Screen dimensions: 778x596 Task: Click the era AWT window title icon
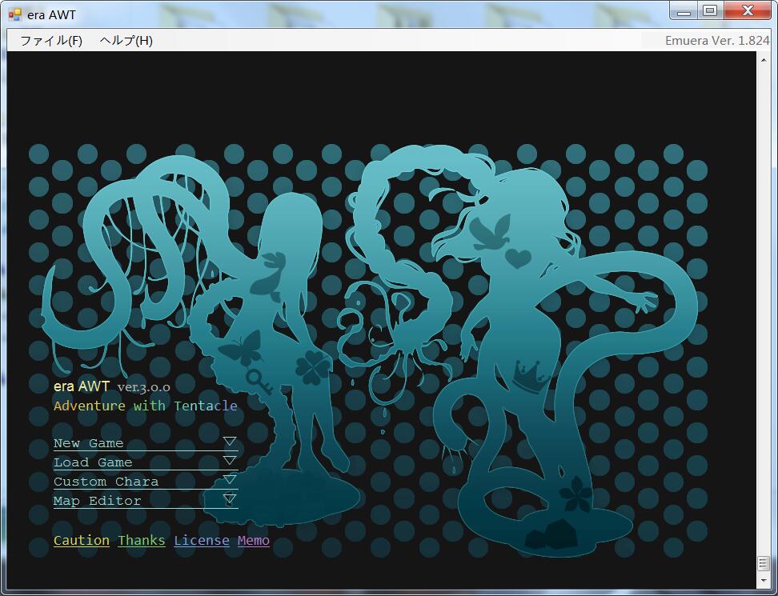[15, 14]
